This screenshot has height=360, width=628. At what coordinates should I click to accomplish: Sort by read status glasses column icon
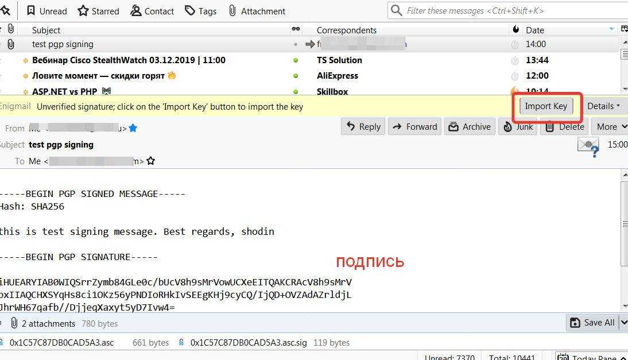[296, 29]
